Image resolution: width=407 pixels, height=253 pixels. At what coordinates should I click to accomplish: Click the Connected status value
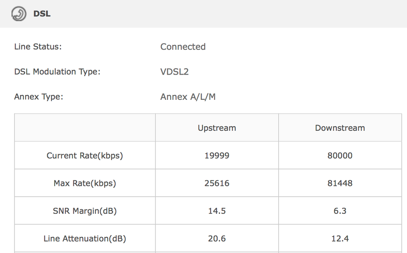click(183, 47)
